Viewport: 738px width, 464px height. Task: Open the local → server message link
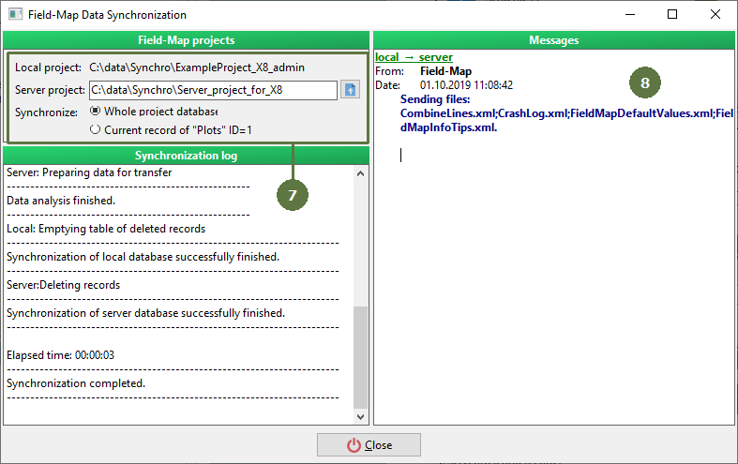(x=413, y=57)
